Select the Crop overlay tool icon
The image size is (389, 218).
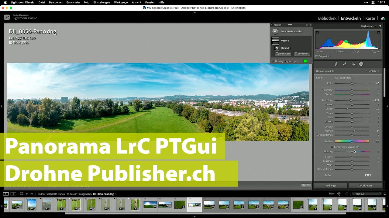336,64
